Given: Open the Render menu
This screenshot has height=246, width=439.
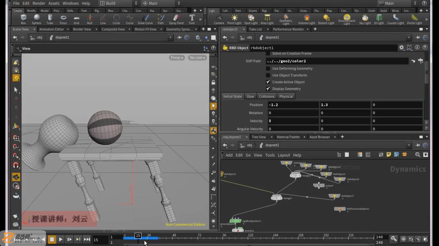Looking at the screenshot, I should [x=39, y=3].
